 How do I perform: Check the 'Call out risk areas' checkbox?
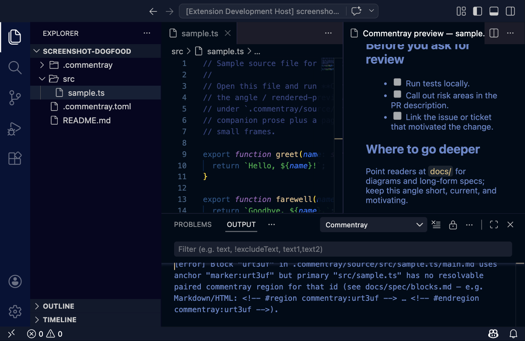pos(397,94)
